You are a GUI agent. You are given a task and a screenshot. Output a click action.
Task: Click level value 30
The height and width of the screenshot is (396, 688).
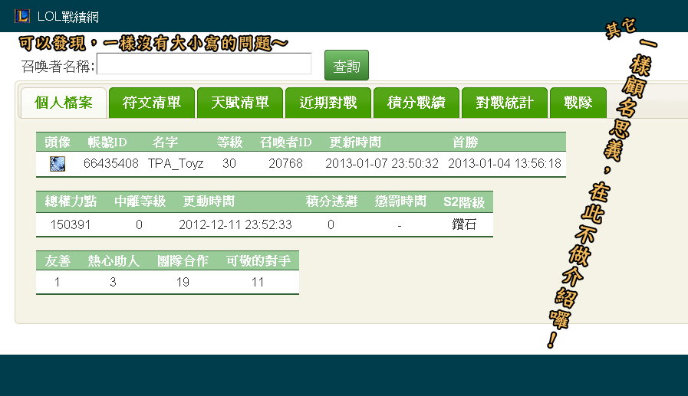point(229,163)
